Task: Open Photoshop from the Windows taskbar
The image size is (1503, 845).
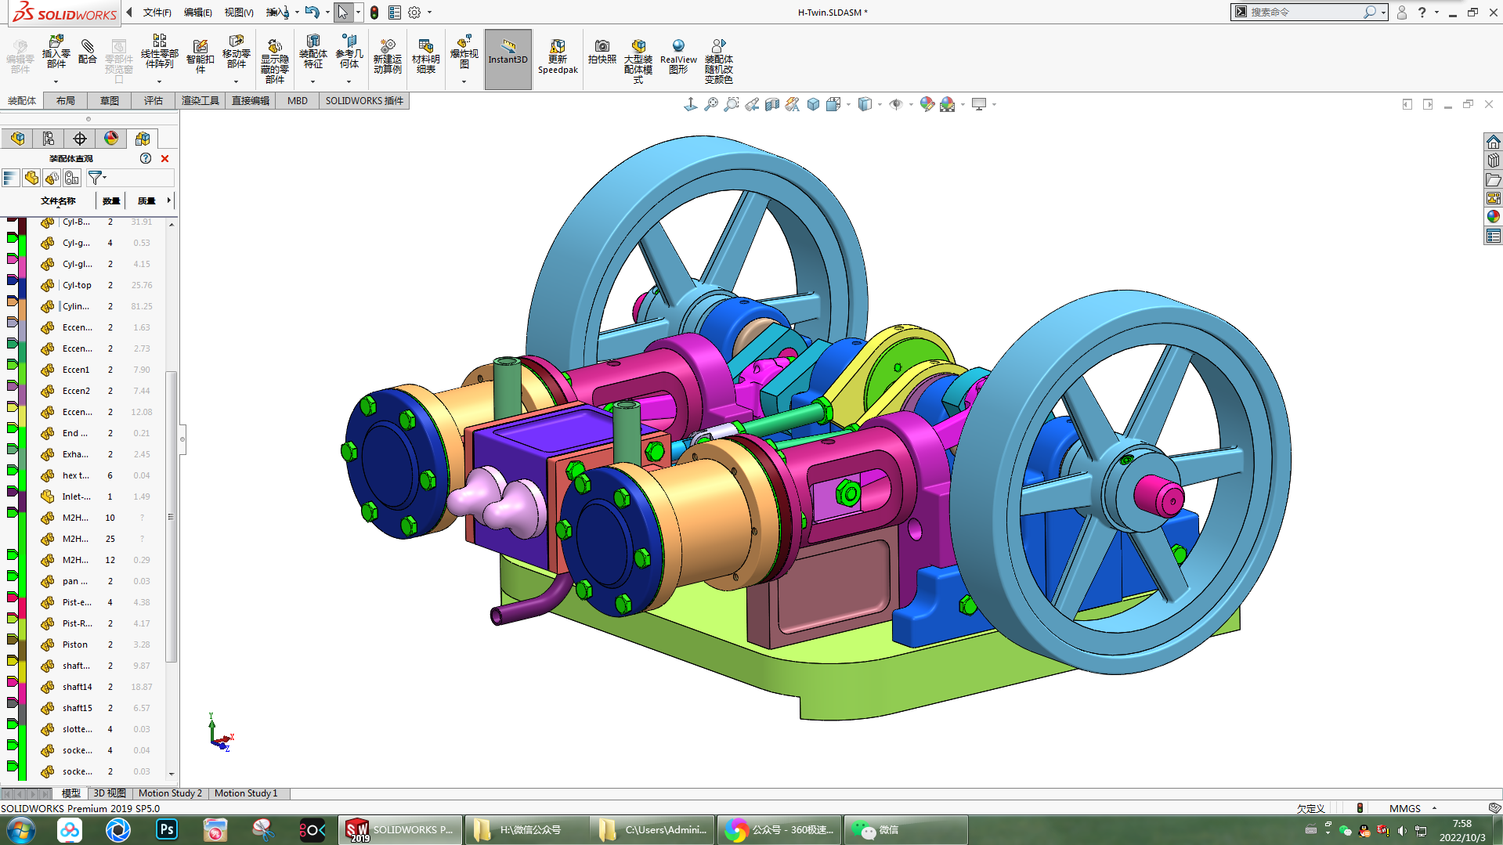Action: pos(167,830)
